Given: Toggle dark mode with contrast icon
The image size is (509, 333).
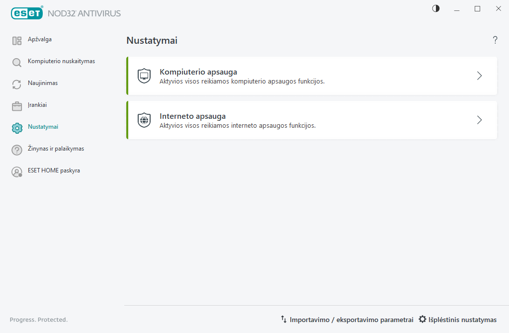Looking at the screenshot, I should (435, 8).
